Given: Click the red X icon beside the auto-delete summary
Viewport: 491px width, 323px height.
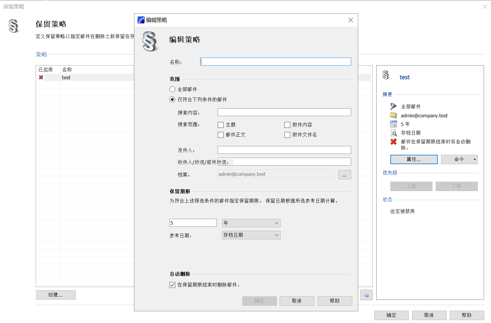Looking at the screenshot, I should [394, 142].
